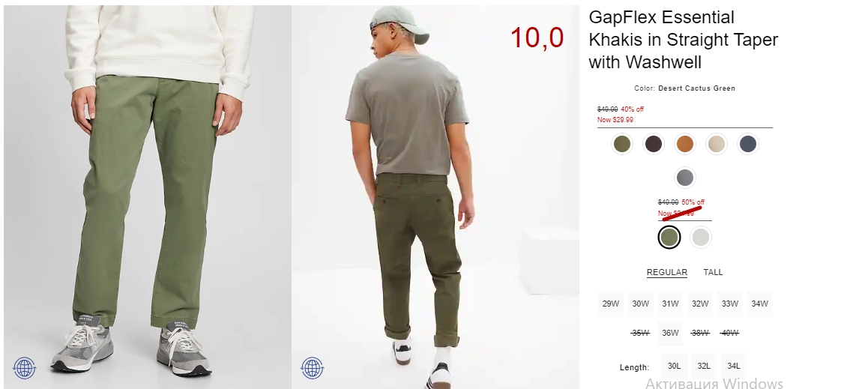Select waist size 29W
This screenshot has height=389, width=847.
611,304
